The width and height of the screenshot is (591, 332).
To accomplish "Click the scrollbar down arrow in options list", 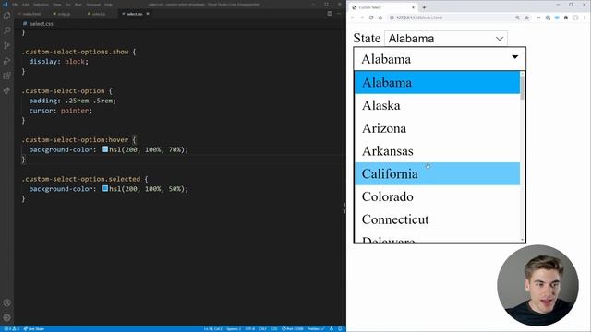I will pyautogui.click(x=523, y=240).
